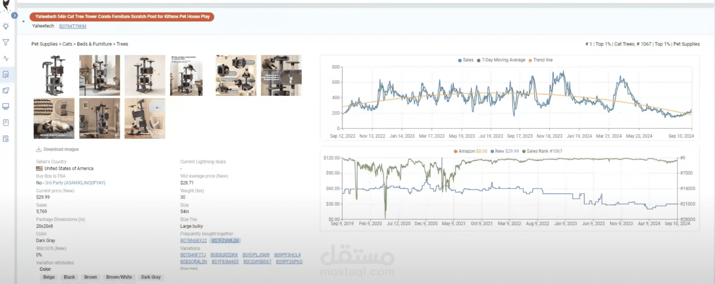Open the document list icon in sidebar

pyautogui.click(x=6, y=122)
